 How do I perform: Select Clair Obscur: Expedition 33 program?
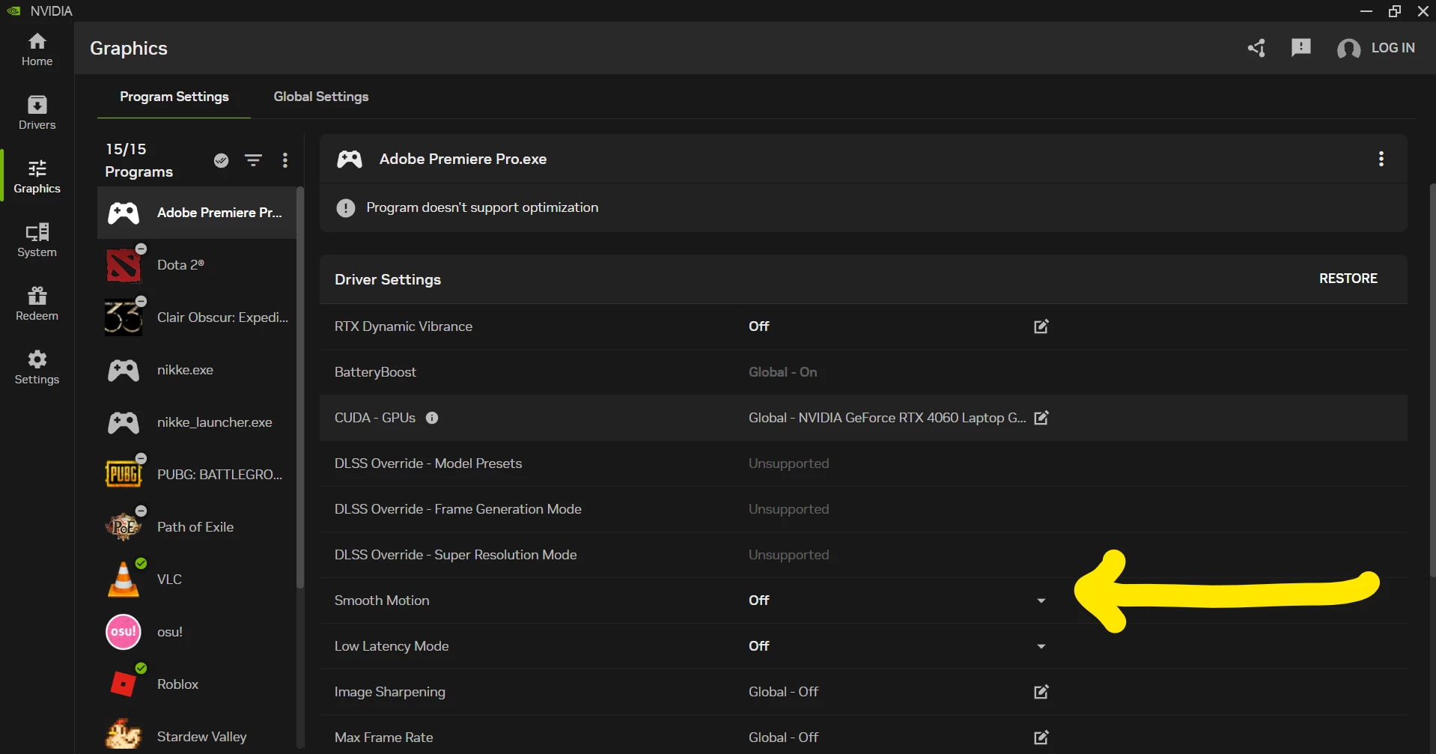tap(197, 317)
